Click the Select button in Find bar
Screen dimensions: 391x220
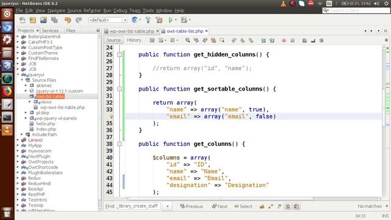pyautogui.click(x=243, y=207)
